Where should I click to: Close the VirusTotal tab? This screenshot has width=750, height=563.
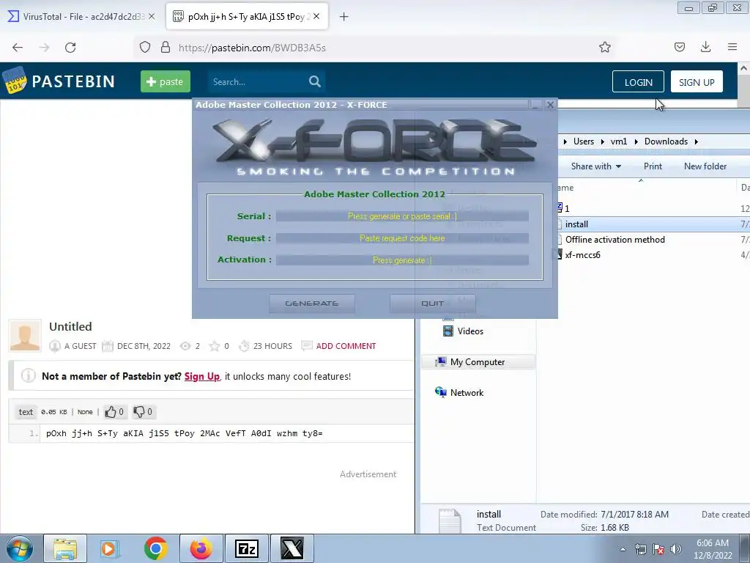pos(151,16)
